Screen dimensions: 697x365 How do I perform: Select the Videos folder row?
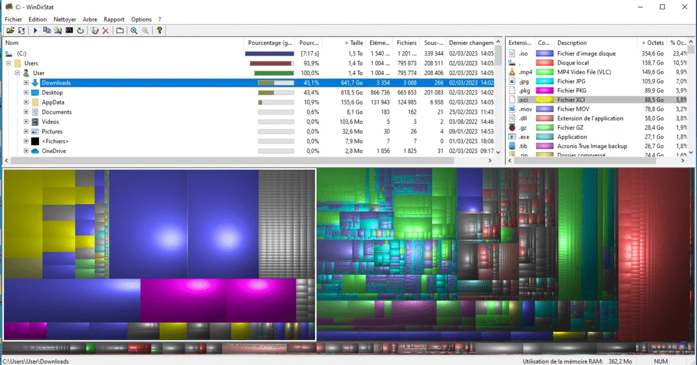point(249,122)
